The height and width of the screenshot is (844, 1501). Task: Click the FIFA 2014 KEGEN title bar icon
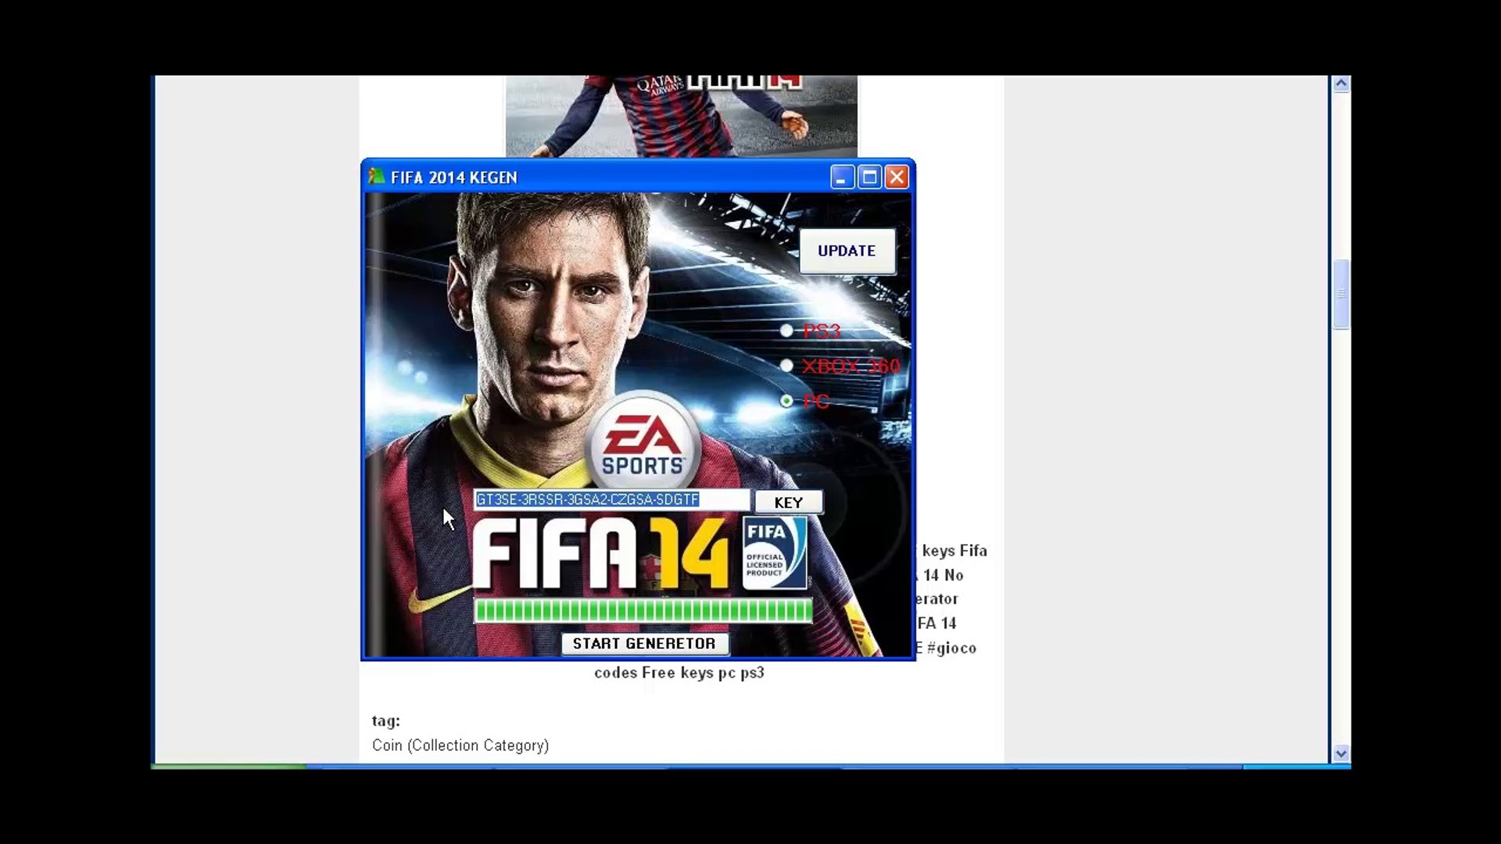(x=376, y=177)
